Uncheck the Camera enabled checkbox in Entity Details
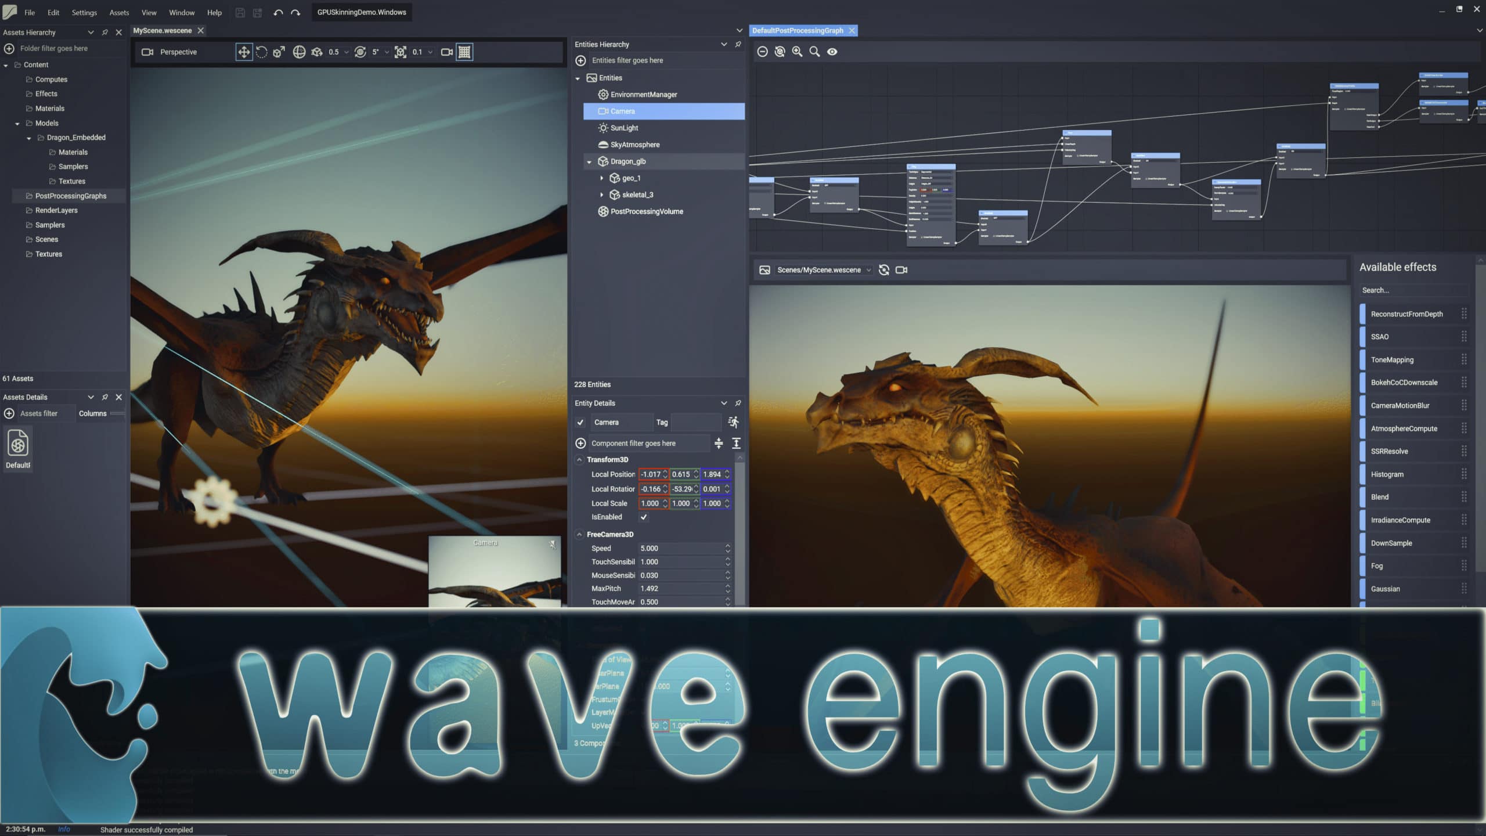 (x=580, y=422)
